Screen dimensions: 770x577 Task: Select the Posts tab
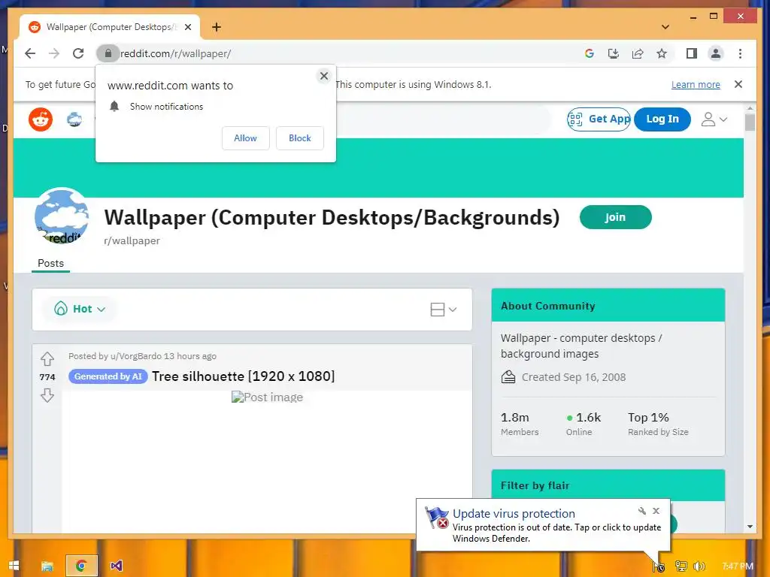tap(51, 264)
